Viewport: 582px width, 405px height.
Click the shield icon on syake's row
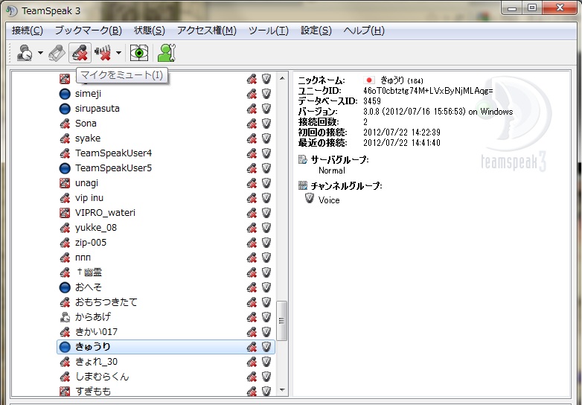click(266, 138)
